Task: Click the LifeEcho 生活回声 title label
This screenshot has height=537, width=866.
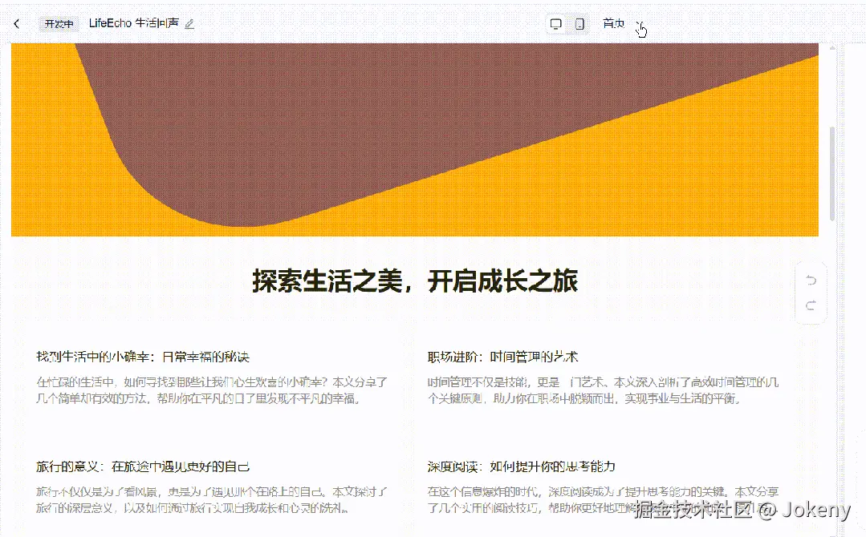Action: (134, 24)
